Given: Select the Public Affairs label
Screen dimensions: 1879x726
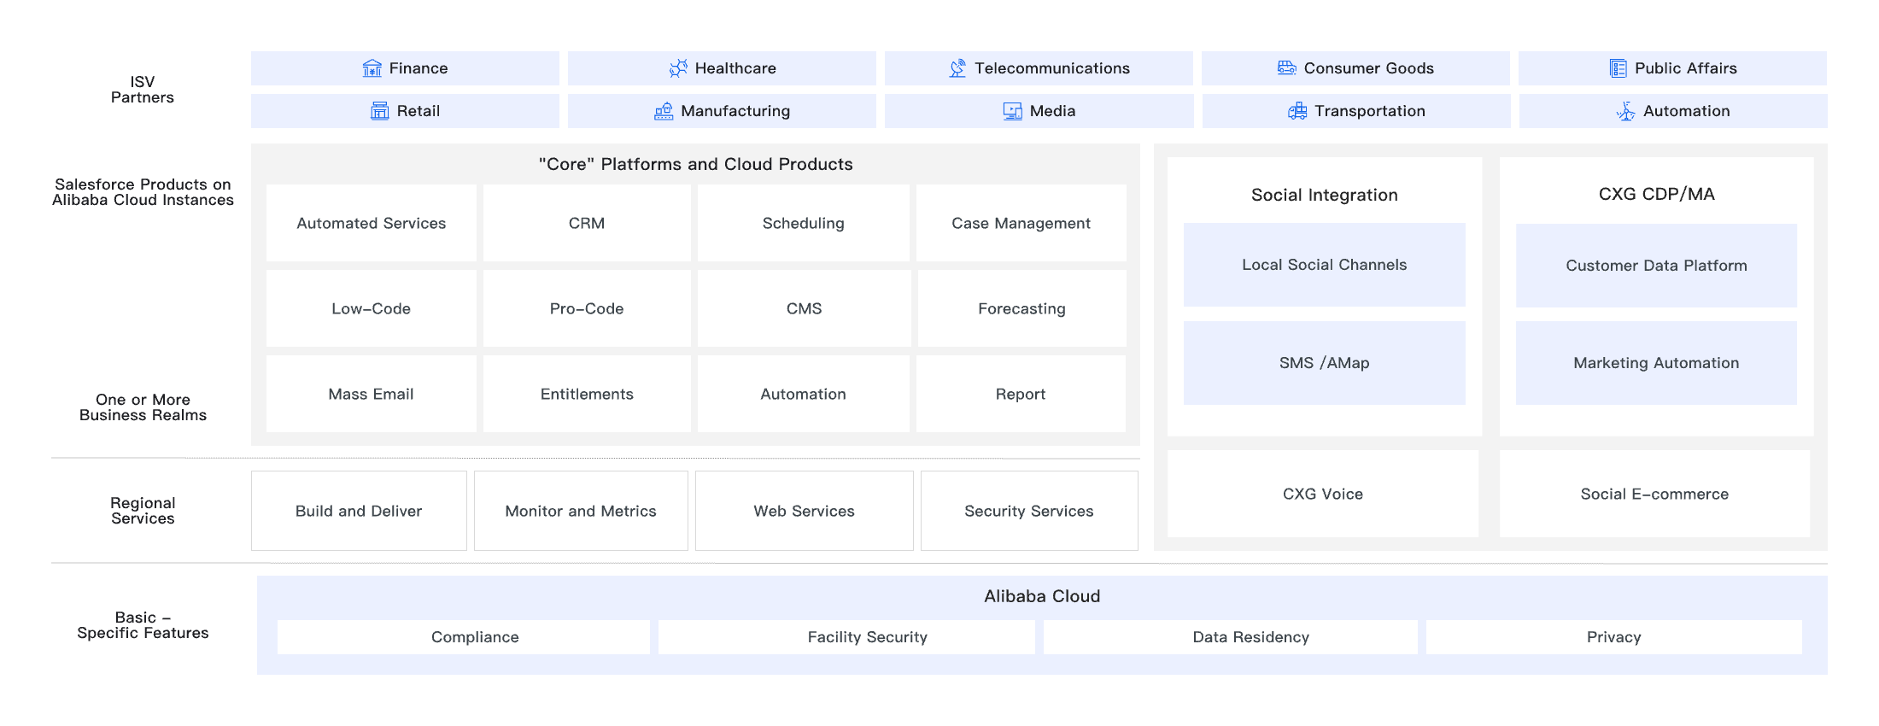Looking at the screenshot, I should pos(1686,68).
